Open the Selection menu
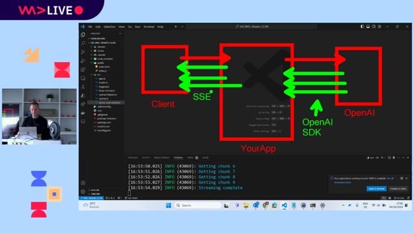 pyautogui.click(x=109, y=27)
